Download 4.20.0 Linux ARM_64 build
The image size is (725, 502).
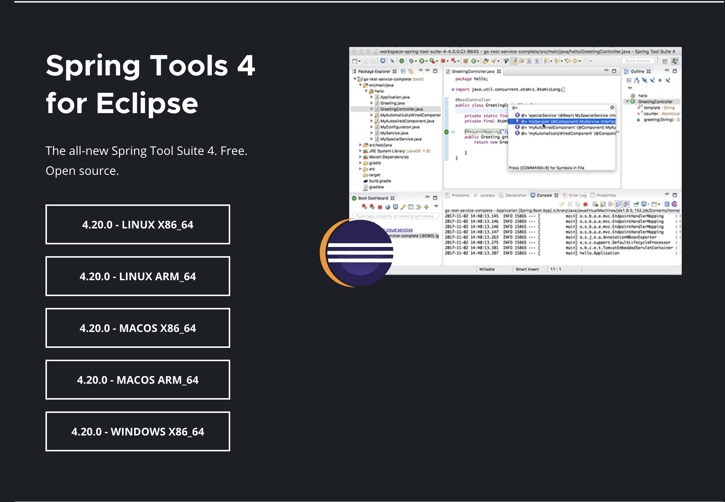[x=137, y=276]
